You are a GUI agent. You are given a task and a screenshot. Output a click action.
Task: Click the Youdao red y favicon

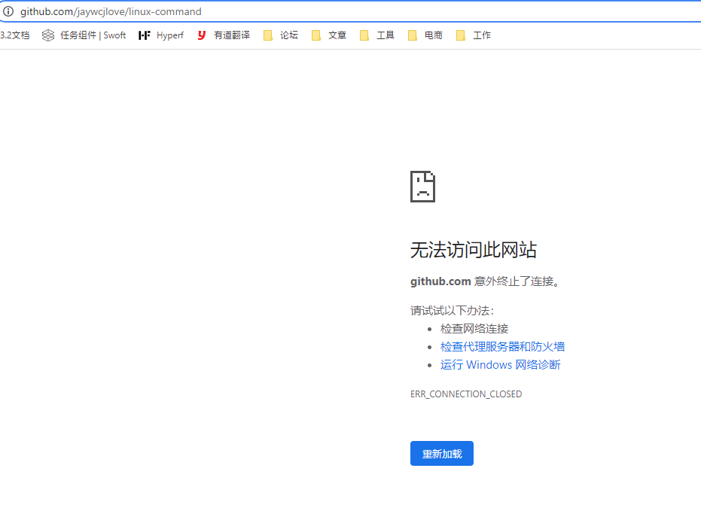[x=202, y=35]
